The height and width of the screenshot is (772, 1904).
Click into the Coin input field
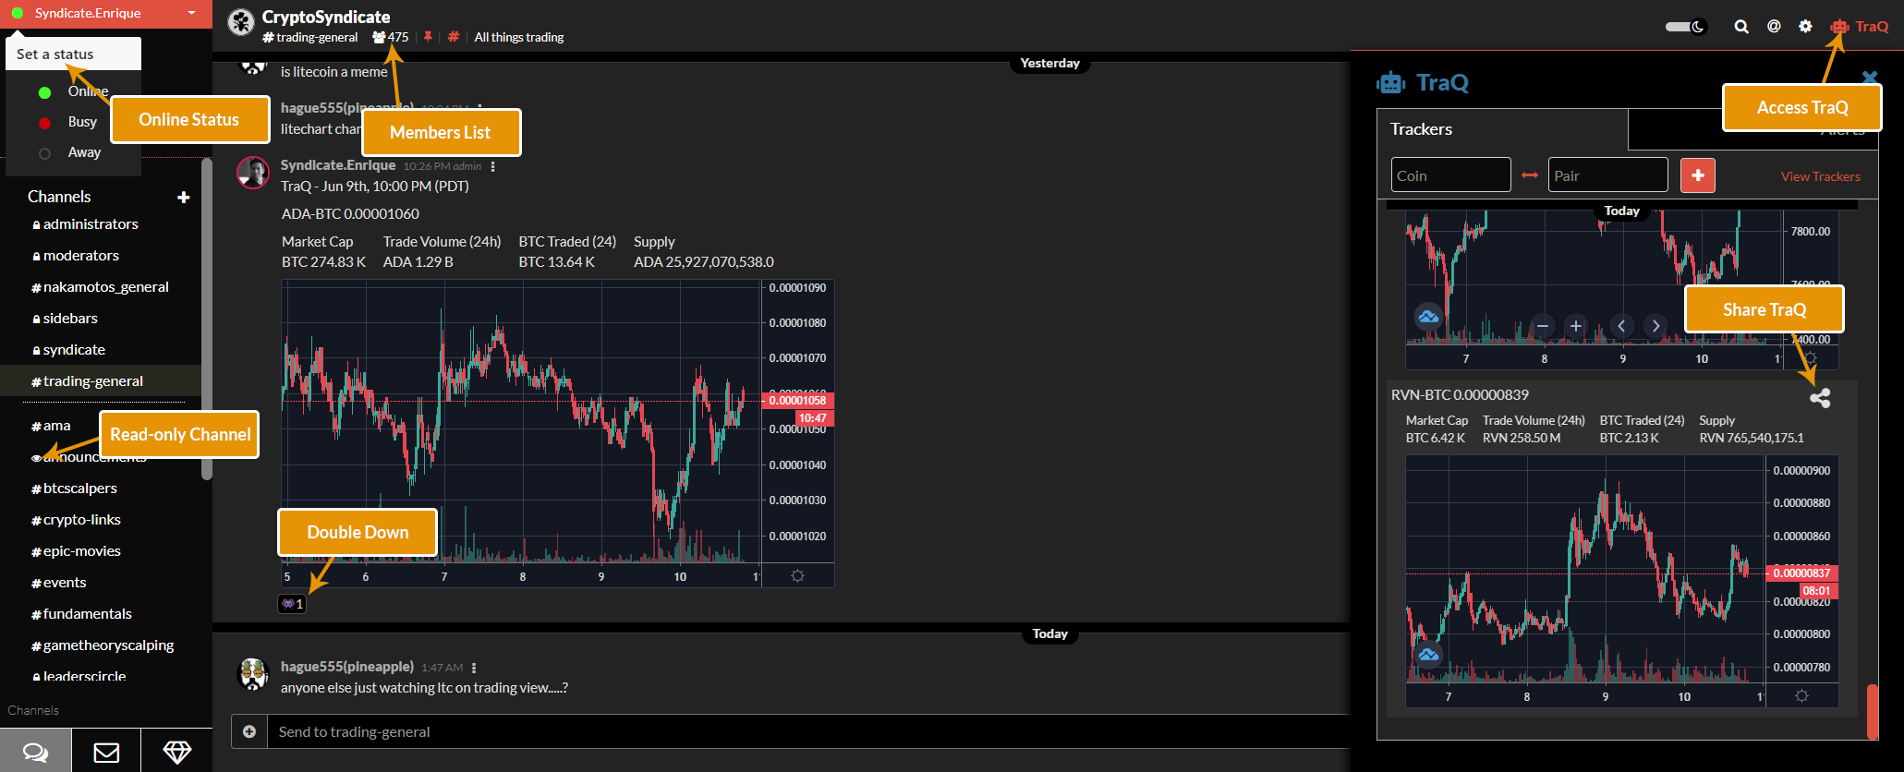[x=1450, y=175]
